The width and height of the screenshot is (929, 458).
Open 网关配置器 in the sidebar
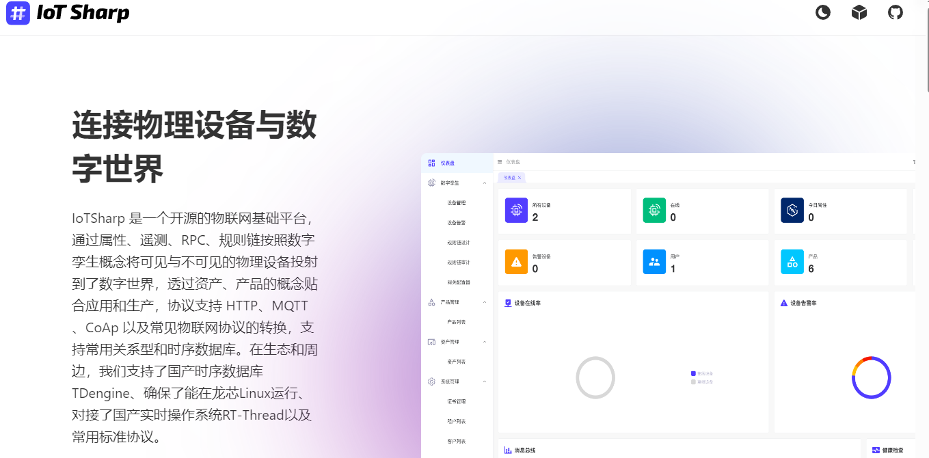pos(459,282)
